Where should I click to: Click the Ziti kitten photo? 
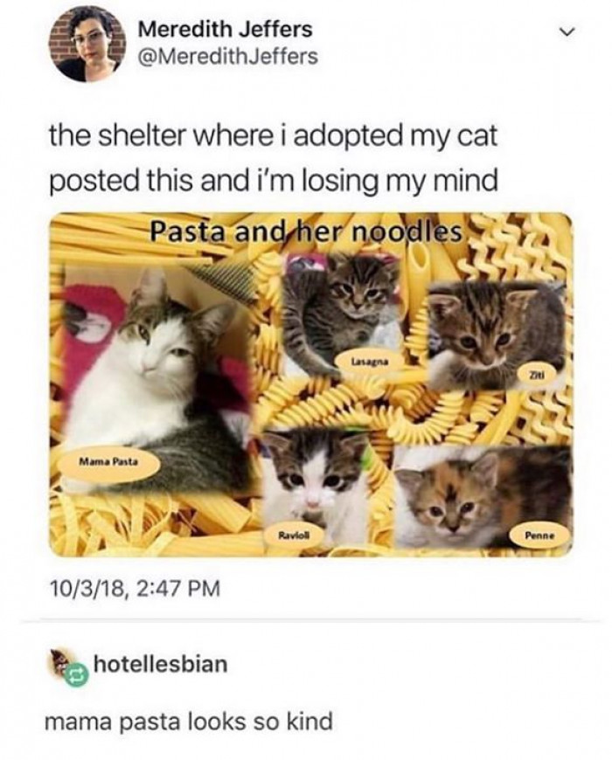tap(497, 337)
